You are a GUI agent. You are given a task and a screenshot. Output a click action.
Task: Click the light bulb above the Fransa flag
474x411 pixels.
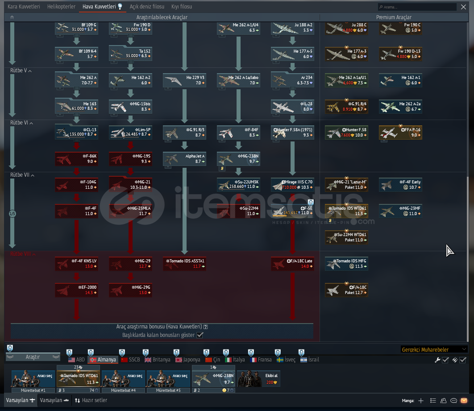click(x=251, y=353)
